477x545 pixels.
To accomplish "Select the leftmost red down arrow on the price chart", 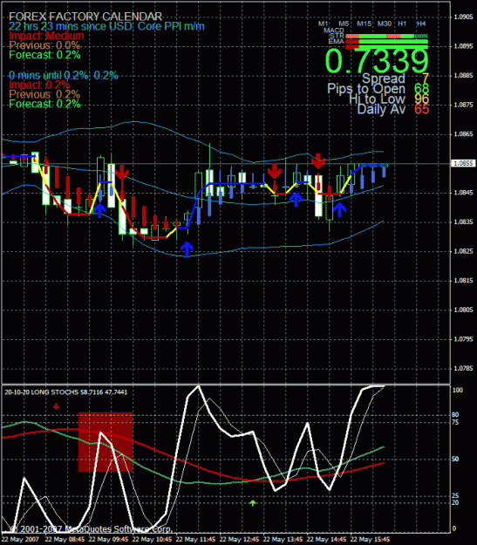I will (x=122, y=173).
